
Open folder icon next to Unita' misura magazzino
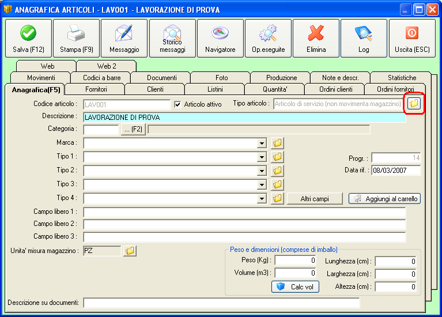pyautogui.click(x=130, y=251)
